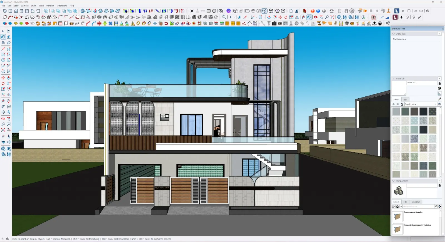Open the File menu

pos(3,6)
